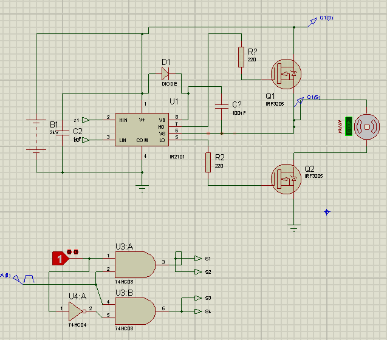Click the COM pin label on U1

coord(142,140)
